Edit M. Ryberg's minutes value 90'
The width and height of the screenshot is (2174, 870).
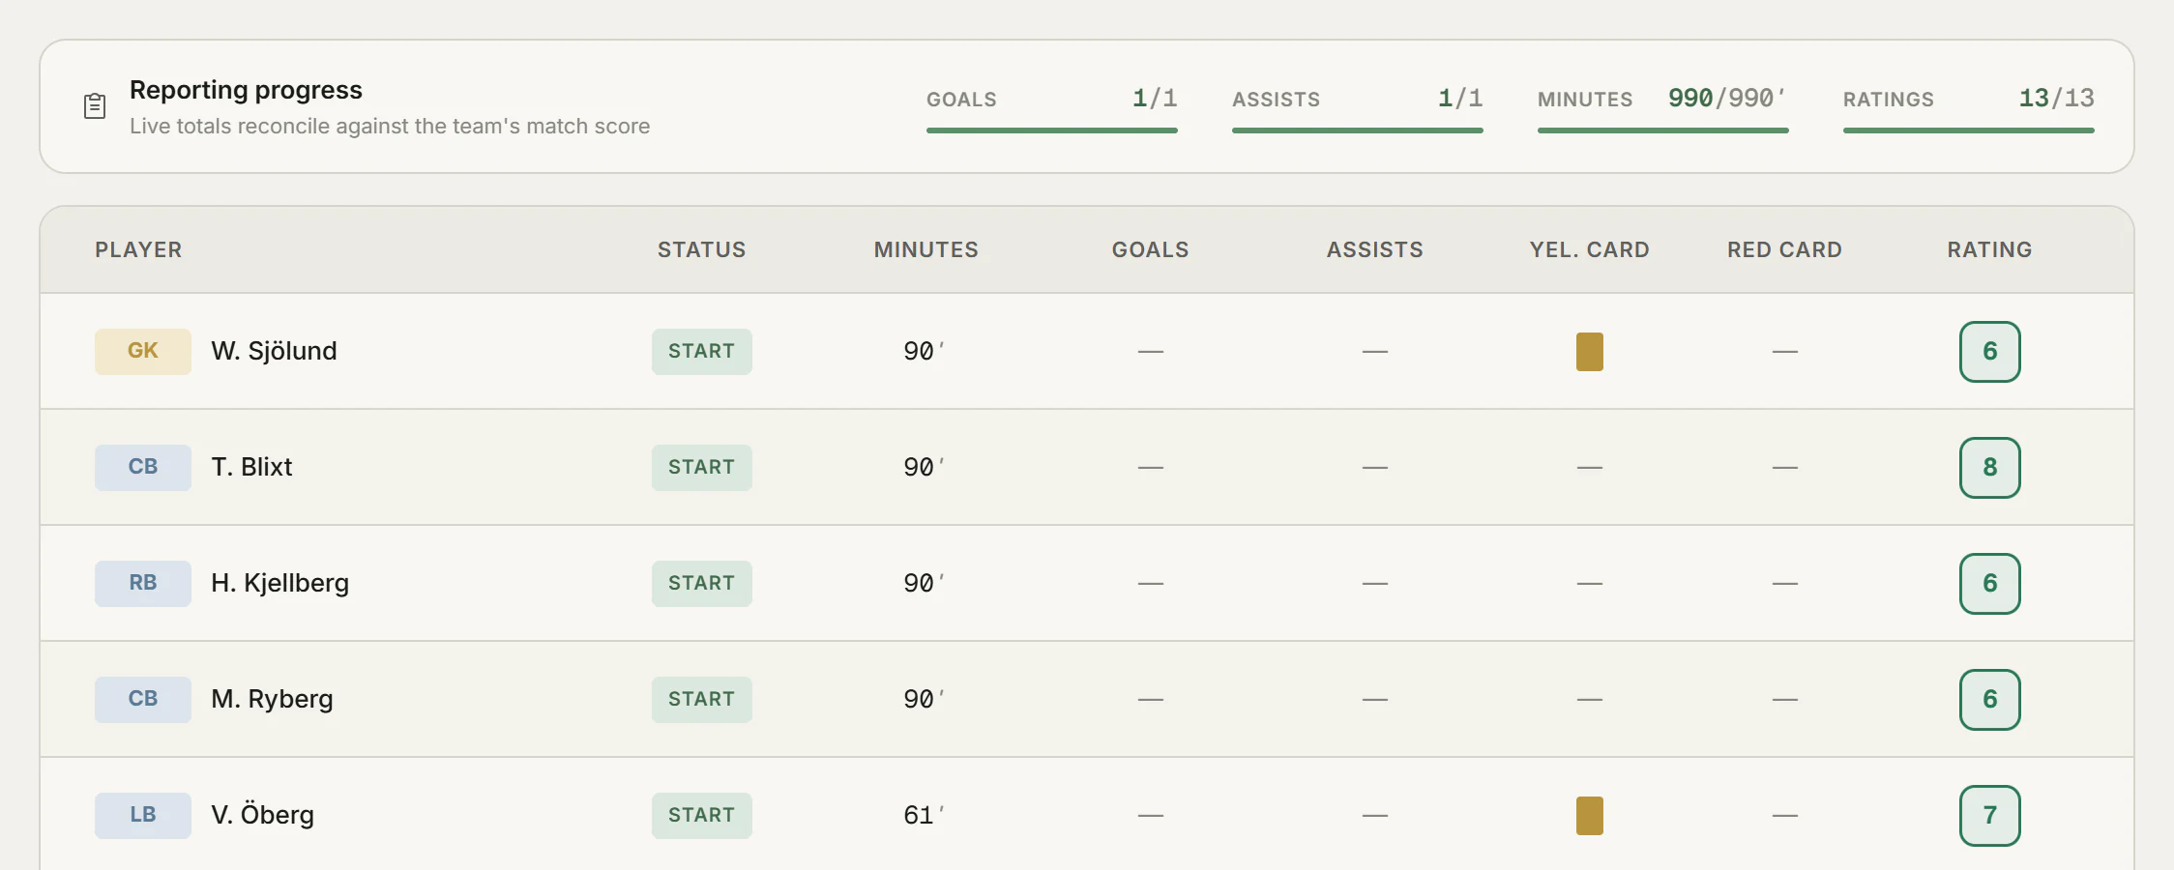(925, 699)
